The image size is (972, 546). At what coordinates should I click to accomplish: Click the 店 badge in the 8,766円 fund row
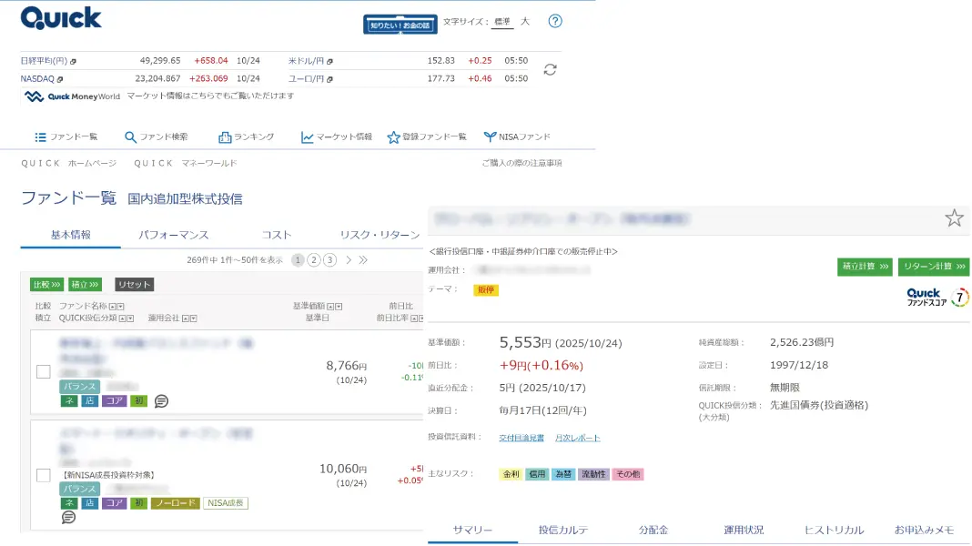[x=90, y=401]
